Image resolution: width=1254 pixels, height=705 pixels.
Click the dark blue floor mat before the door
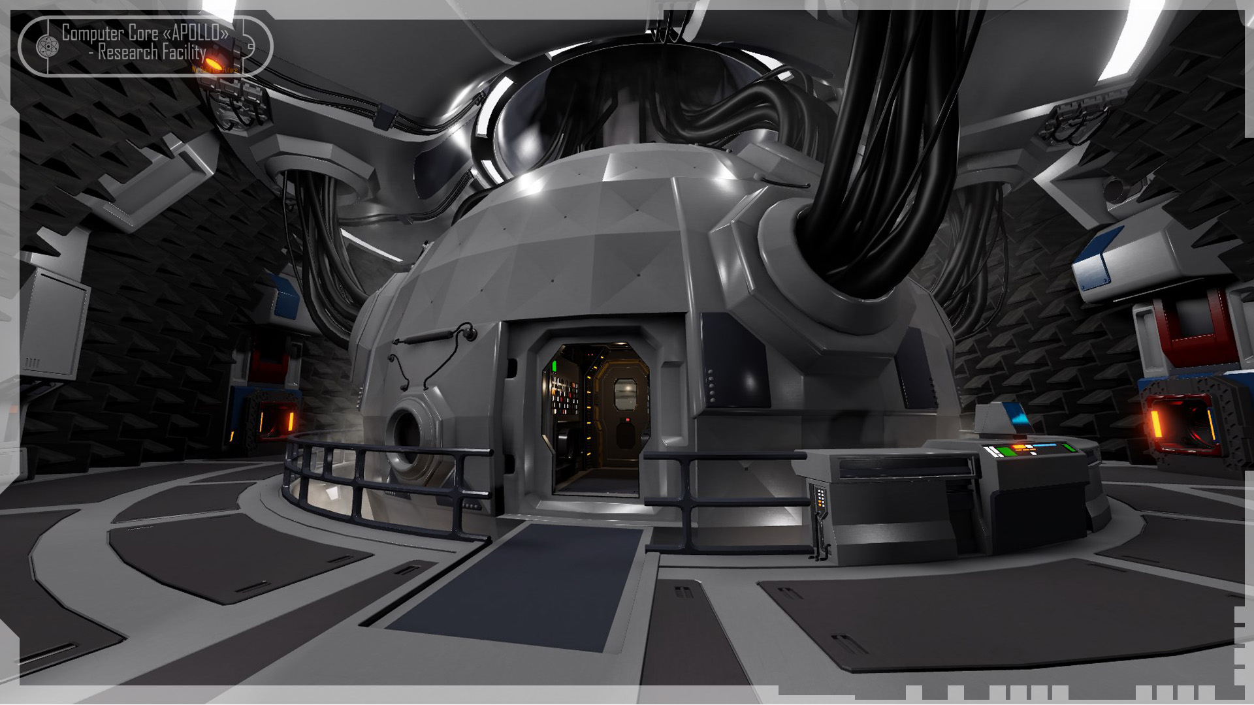(516, 587)
